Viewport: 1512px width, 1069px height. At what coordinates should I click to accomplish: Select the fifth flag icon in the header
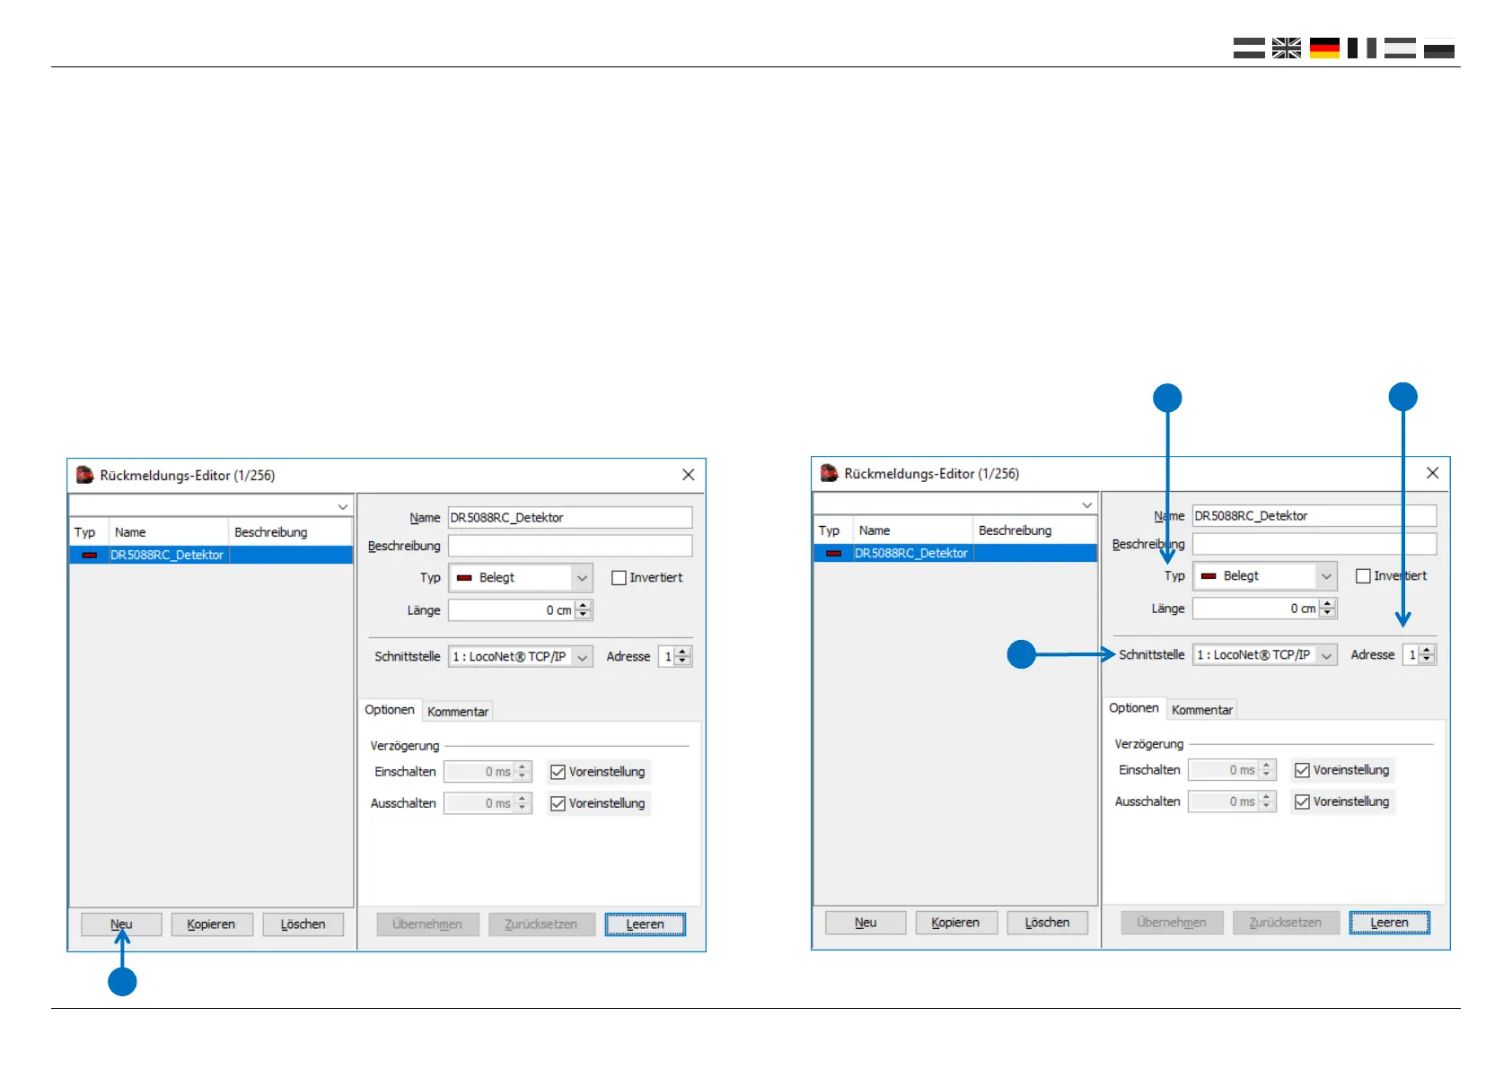point(1400,48)
